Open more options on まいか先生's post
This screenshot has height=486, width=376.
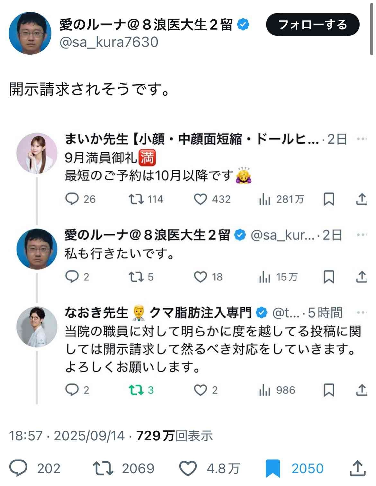(362, 139)
